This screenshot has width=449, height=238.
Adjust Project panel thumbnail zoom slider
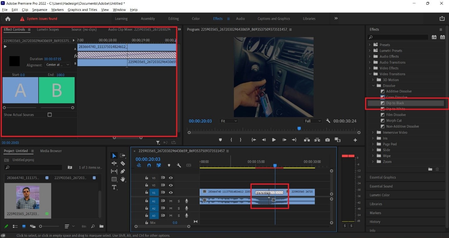(x=40, y=226)
